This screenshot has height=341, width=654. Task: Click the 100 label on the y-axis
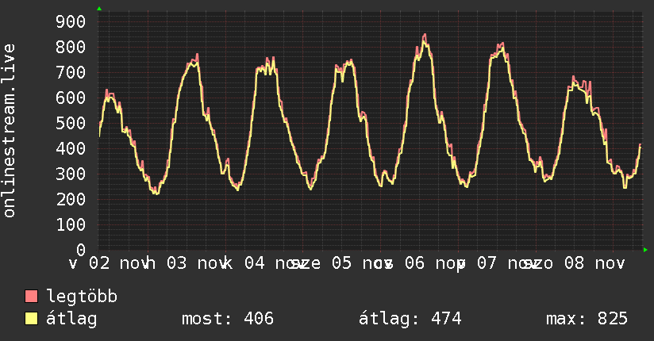pyautogui.click(x=71, y=224)
